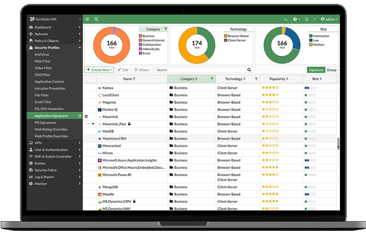Open the top bar search icon
This screenshot has height=236, width=366.
tap(96, 19)
